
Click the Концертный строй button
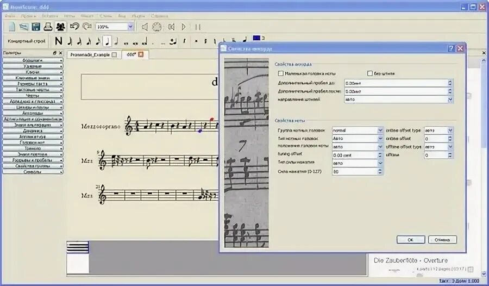click(x=27, y=41)
